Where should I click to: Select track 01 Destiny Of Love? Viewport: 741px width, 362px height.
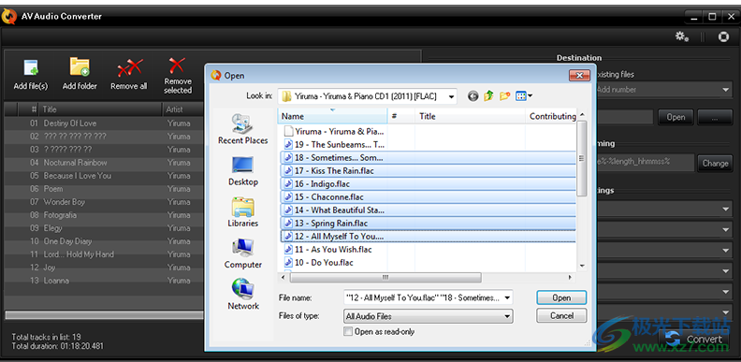click(x=104, y=123)
